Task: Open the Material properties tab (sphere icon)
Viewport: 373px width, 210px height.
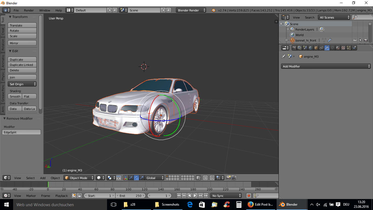Action: click(338, 48)
